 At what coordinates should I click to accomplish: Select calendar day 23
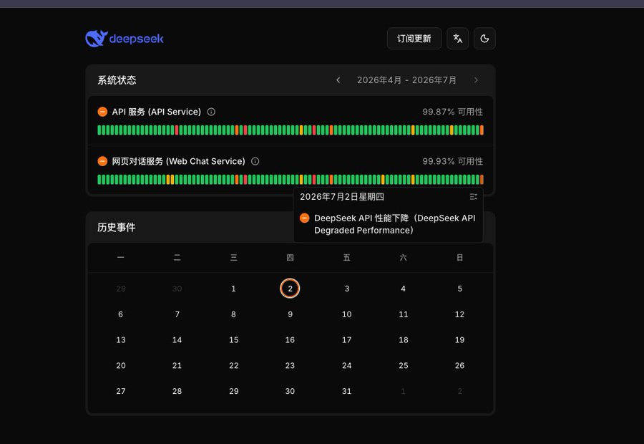coord(290,365)
